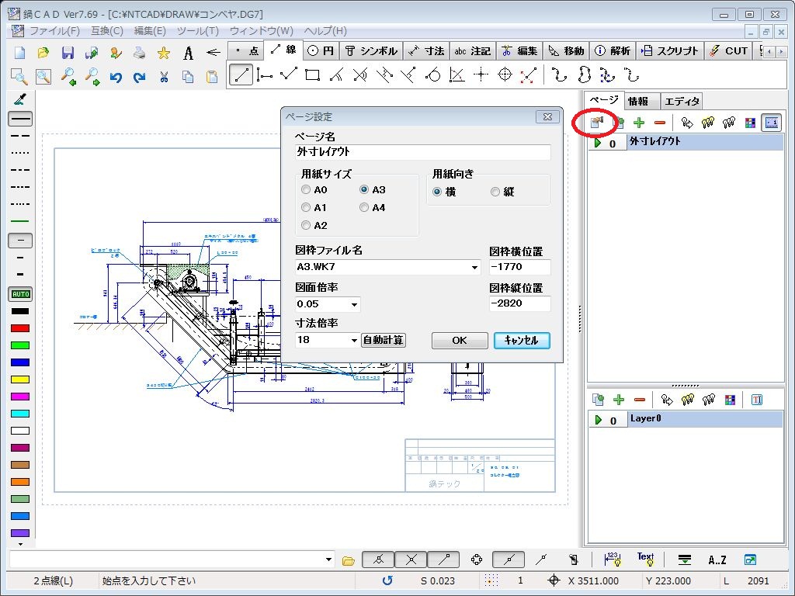This screenshot has width=795, height=596.
Task: Click the 図枠縦位置 input field
Action: pyautogui.click(x=519, y=303)
